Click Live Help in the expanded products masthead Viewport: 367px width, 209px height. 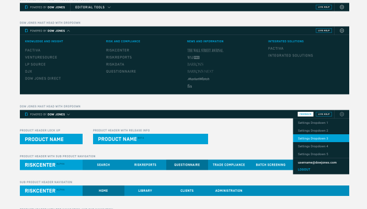324,31
